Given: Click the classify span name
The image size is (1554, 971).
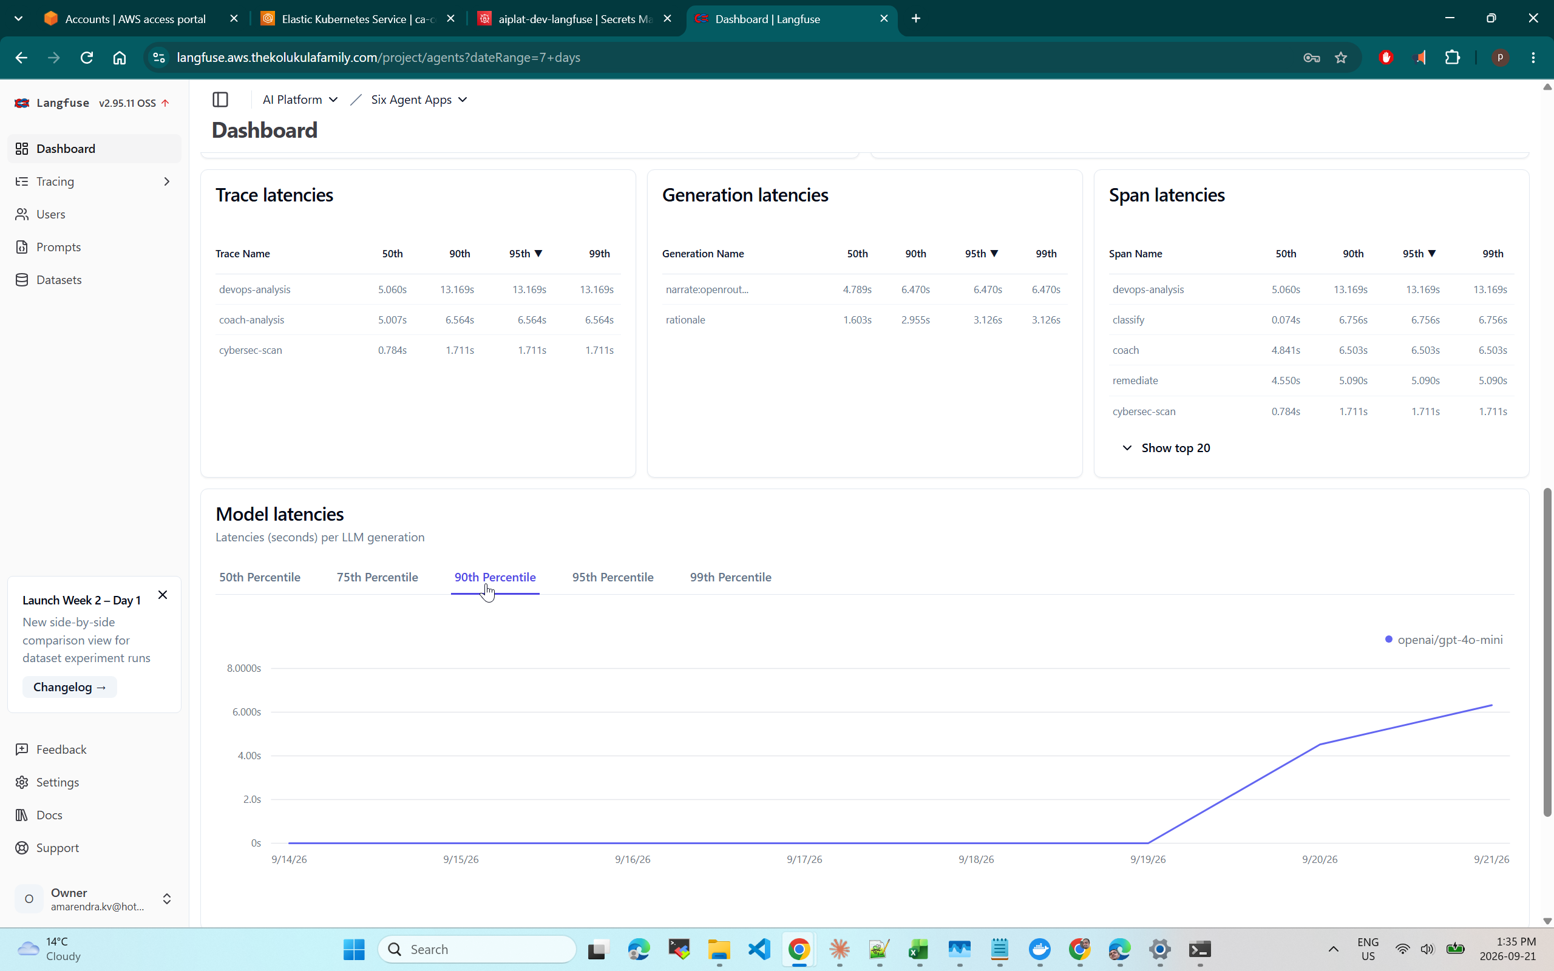Looking at the screenshot, I should (x=1128, y=320).
